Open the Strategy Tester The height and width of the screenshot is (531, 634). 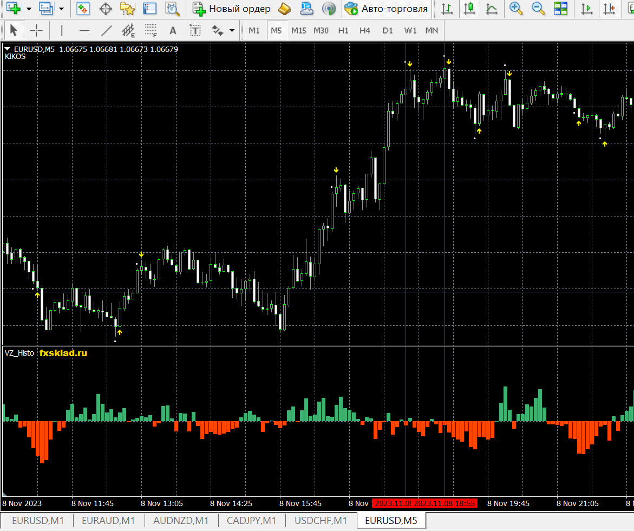coord(172,9)
